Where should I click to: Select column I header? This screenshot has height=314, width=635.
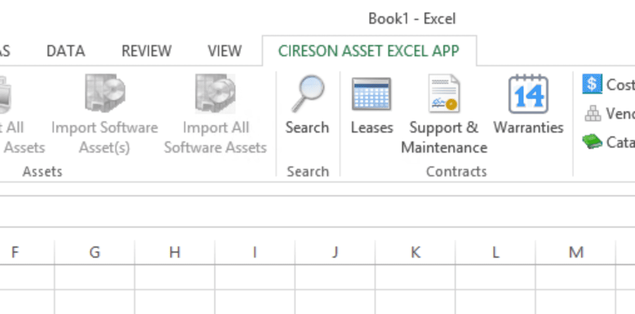click(255, 252)
